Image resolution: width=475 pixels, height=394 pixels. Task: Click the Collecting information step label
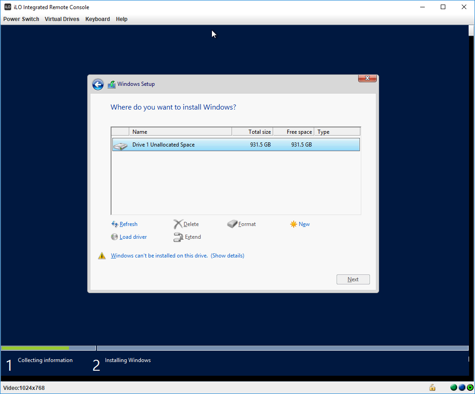45,360
